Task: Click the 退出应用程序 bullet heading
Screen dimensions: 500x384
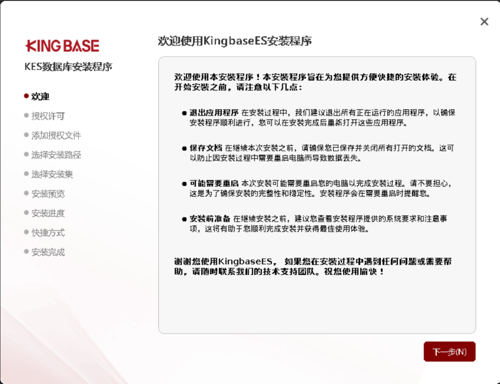Action: (214, 113)
